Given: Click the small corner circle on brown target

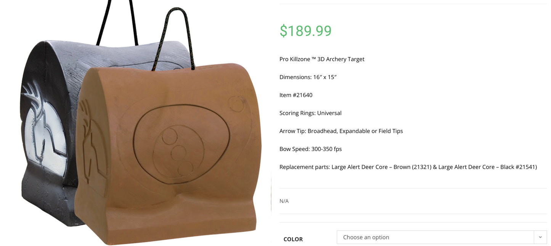Looking at the screenshot, I should (236, 104).
